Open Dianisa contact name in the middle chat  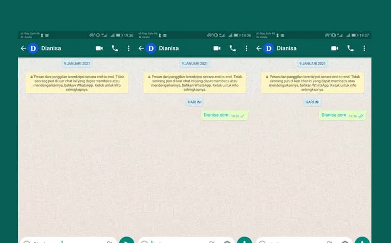[169, 48]
